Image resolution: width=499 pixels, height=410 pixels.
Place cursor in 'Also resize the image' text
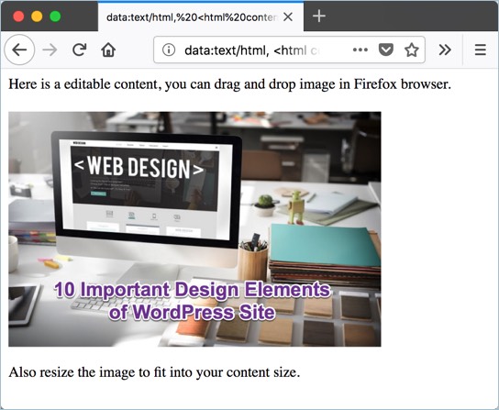[154, 371]
